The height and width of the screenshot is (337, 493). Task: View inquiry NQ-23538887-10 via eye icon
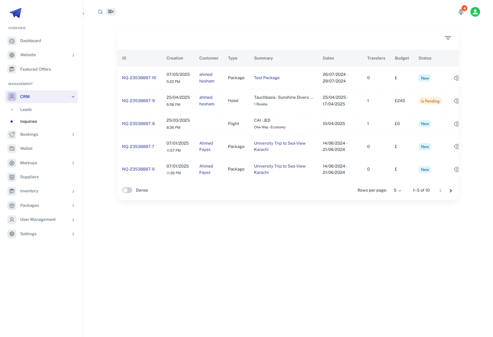tap(456, 78)
